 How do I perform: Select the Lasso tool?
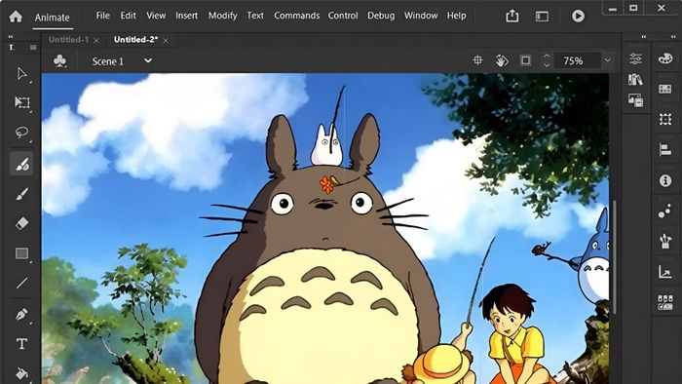21,133
